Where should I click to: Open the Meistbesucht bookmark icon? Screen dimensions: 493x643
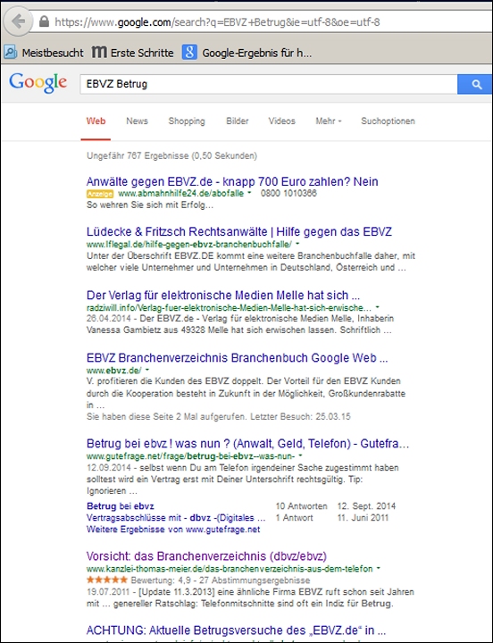pyautogui.click(x=10, y=53)
